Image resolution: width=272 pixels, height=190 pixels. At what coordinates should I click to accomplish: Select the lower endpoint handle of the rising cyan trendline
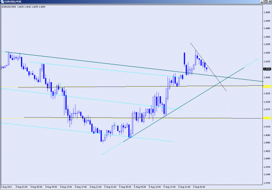(x=103, y=154)
